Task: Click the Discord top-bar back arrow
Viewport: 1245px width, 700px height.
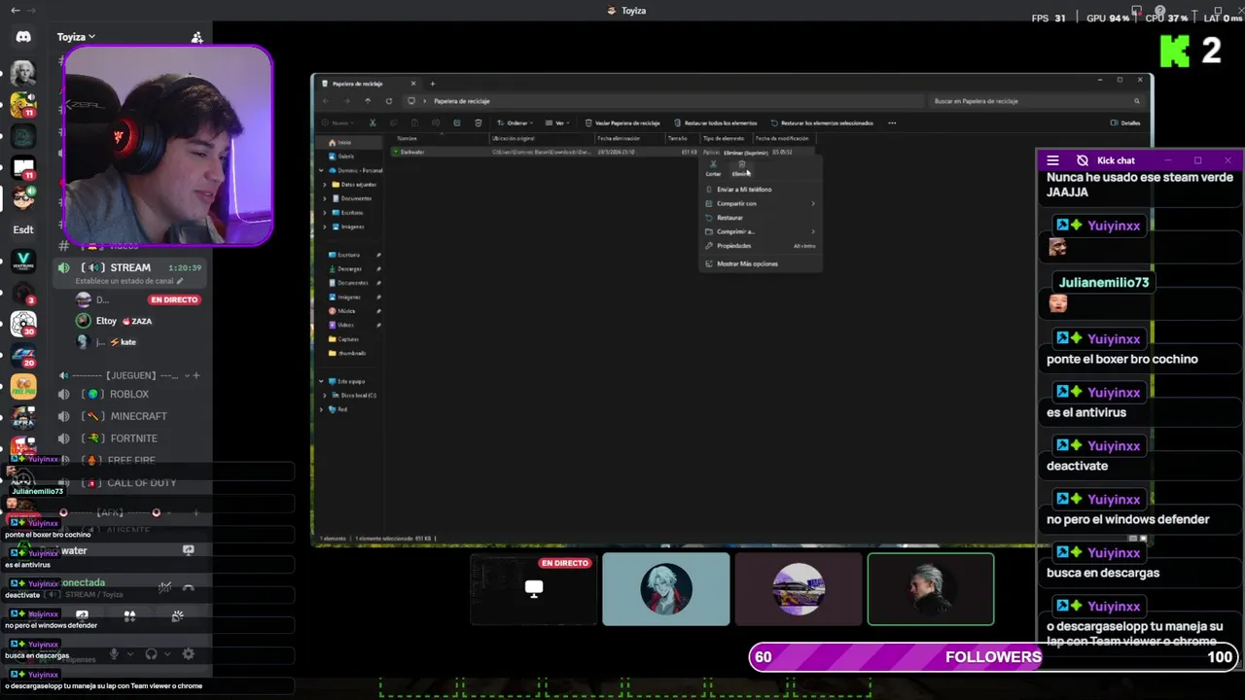Action: click(15, 11)
